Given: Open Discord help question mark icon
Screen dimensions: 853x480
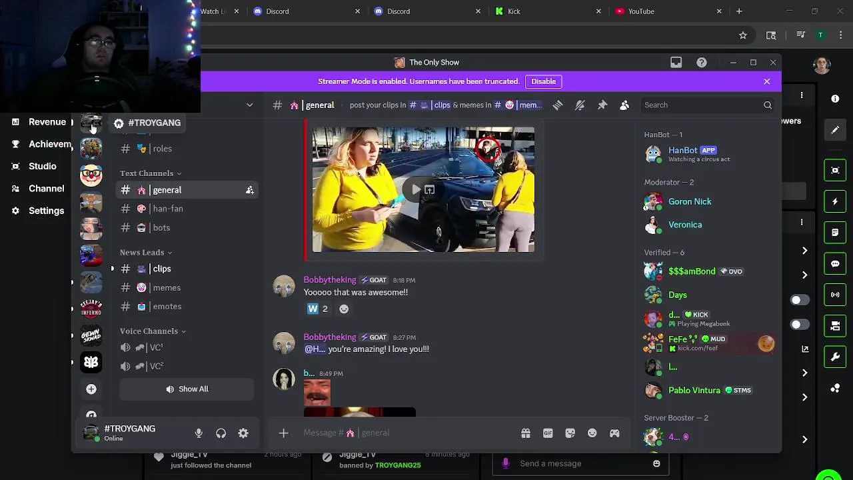Looking at the screenshot, I should 702,63.
